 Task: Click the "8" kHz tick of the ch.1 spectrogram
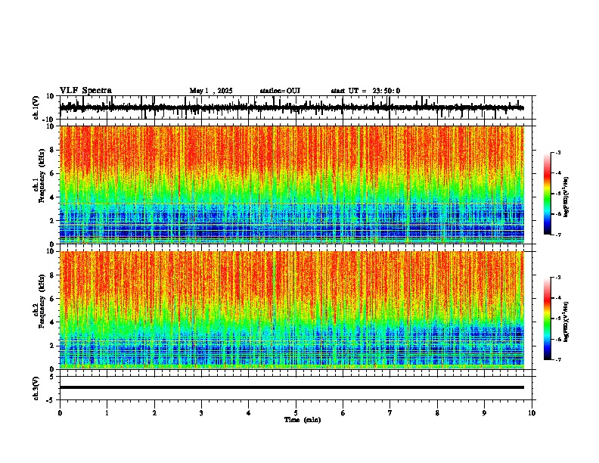click(x=53, y=150)
